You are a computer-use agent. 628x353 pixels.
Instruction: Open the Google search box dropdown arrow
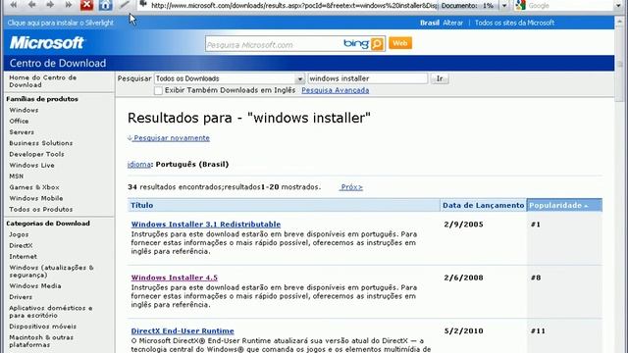pos(619,6)
